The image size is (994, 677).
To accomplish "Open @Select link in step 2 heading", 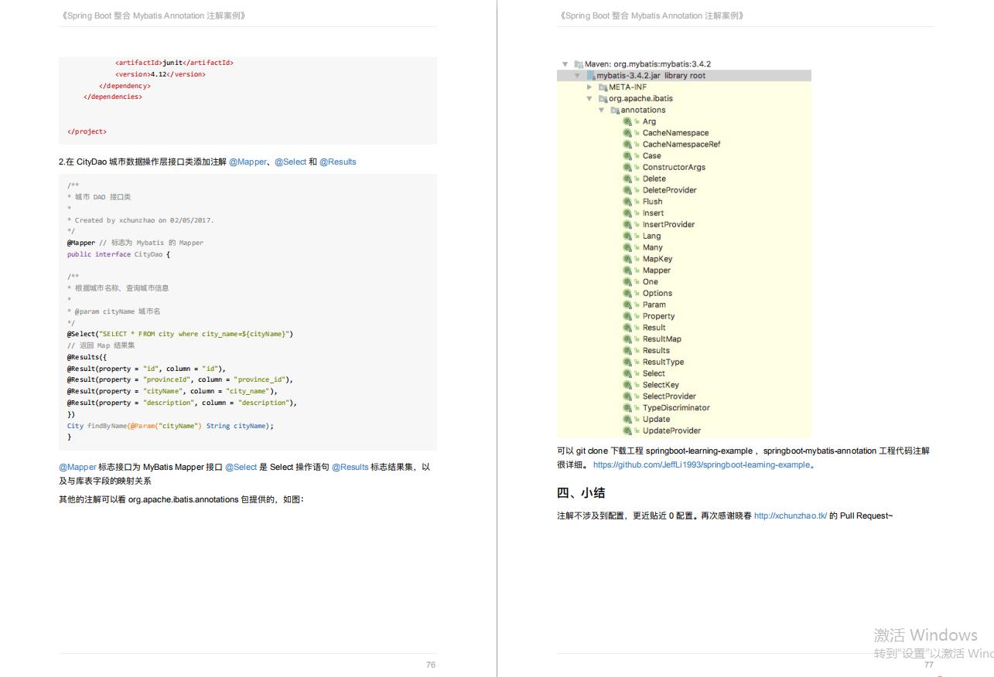I will coord(290,162).
